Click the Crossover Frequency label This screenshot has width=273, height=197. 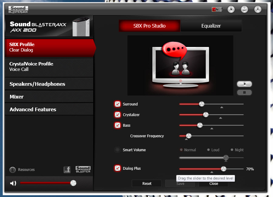[147, 136]
